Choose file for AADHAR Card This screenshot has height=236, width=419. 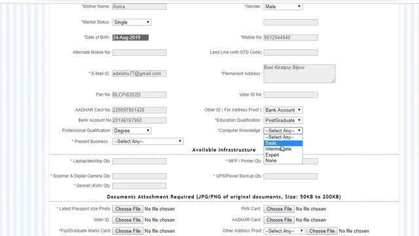[280, 220]
